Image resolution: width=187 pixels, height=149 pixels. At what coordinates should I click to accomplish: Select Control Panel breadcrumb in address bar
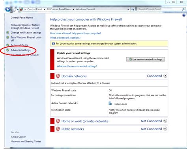tap(35, 9)
